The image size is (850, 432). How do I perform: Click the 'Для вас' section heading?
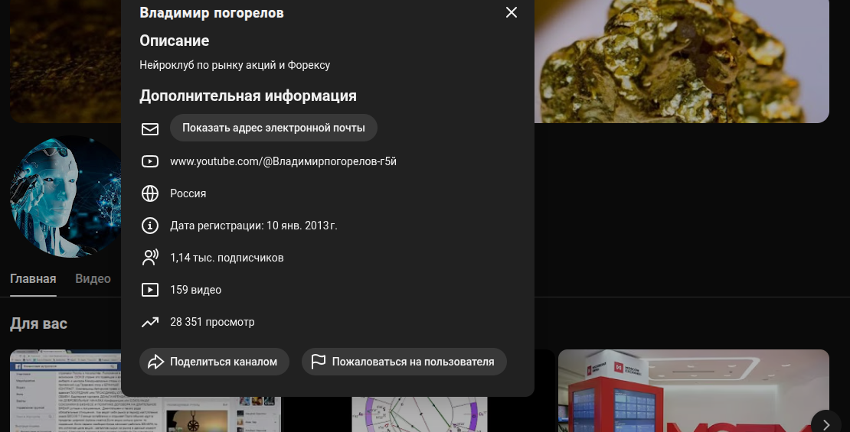coord(38,323)
